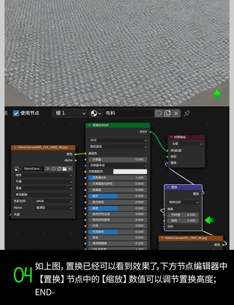Viewport: 234px width, 305px height.
Task: Edit the 缩放 1.000 field
Action: (183, 220)
